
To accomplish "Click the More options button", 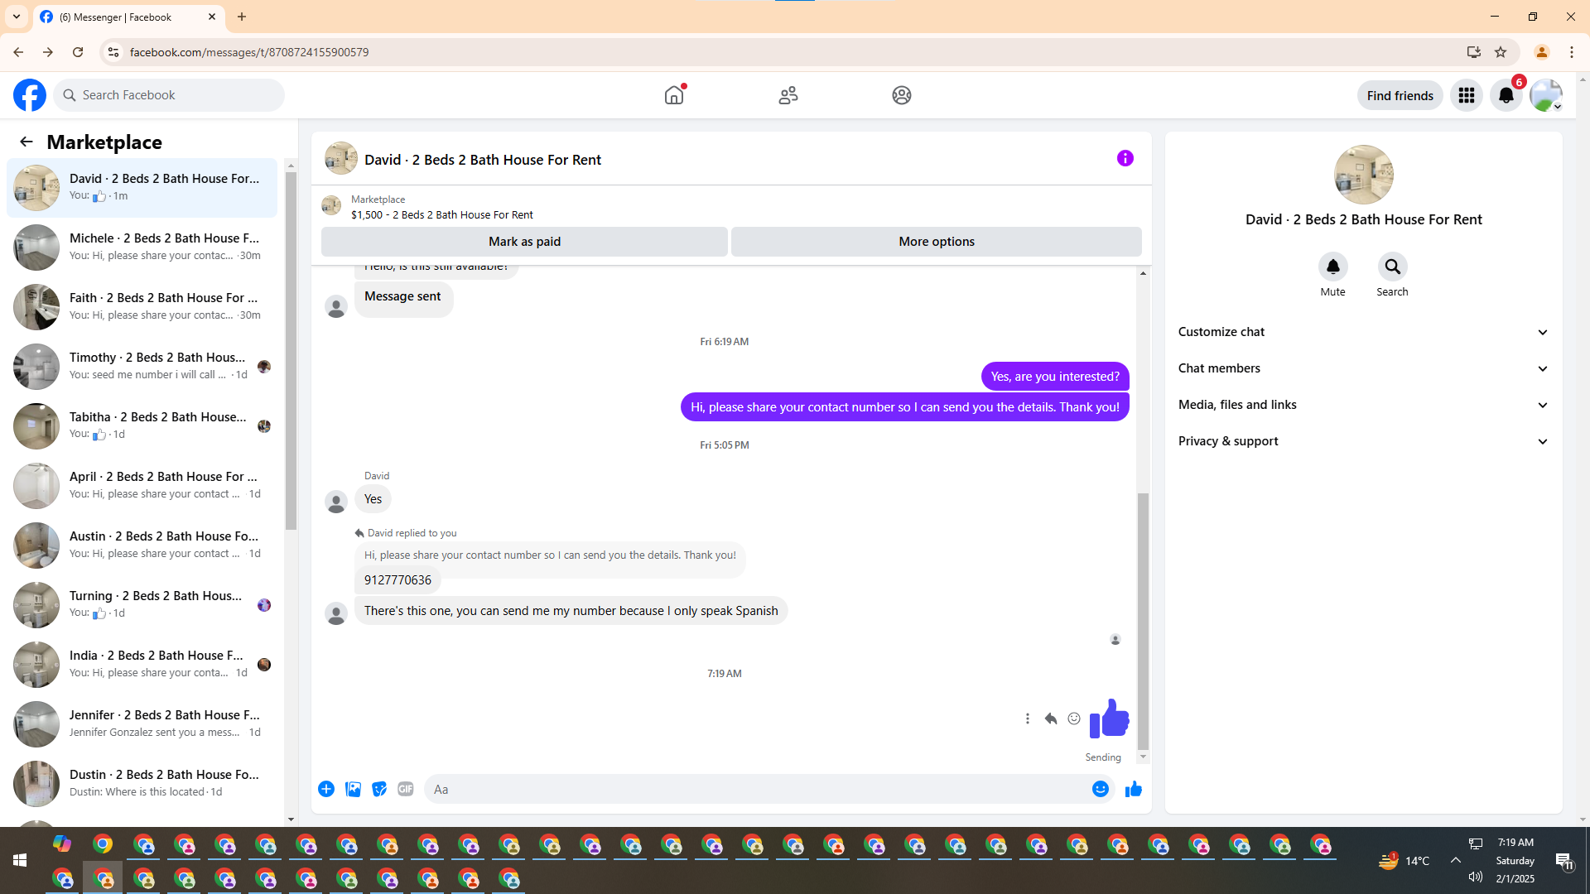I will pos(936,242).
